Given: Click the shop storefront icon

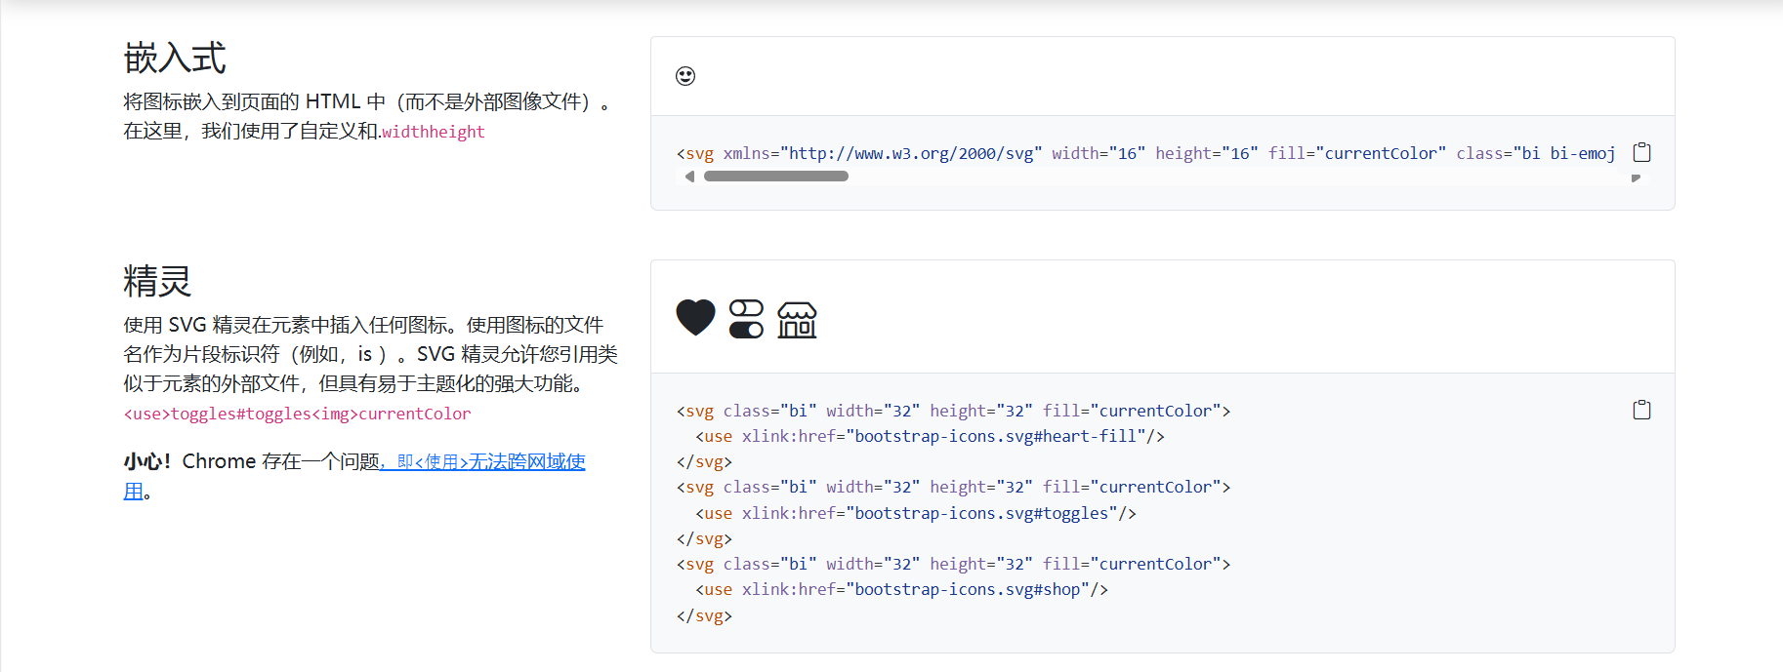Looking at the screenshot, I should point(797,319).
